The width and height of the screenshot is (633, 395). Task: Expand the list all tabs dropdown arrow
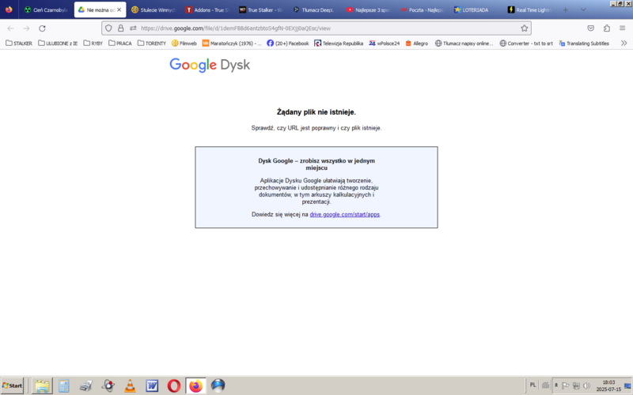pos(583,9)
